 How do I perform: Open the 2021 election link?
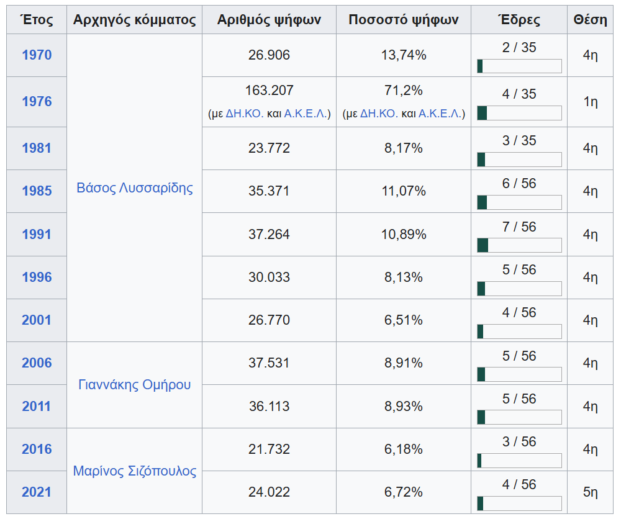click(37, 492)
